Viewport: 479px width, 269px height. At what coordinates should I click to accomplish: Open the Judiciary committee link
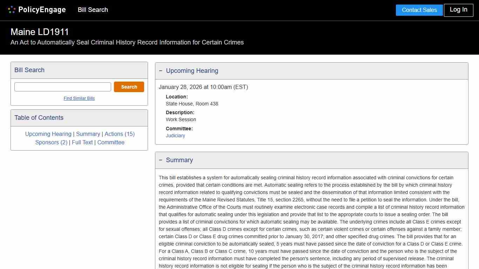[175, 136]
